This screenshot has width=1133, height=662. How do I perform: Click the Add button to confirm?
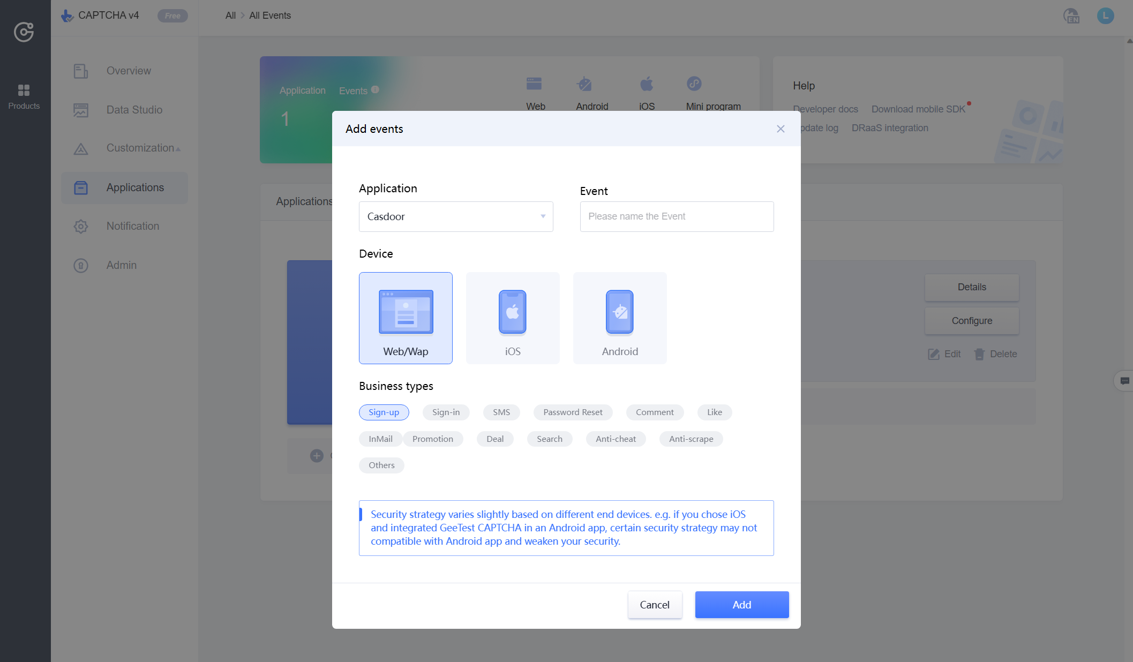(x=741, y=605)
